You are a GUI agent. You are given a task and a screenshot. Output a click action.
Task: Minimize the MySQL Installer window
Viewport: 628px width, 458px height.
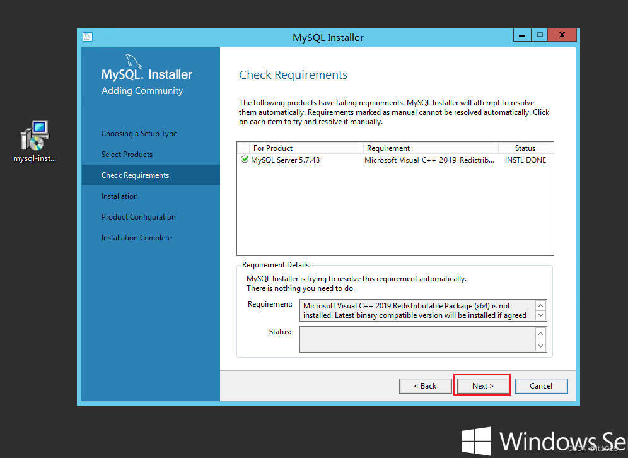(x=522, y=35)
